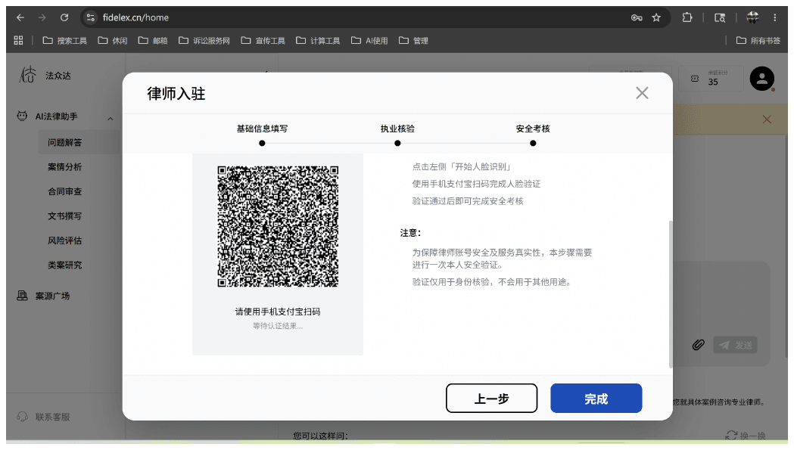
Task: Click the 案源广场 computer icon
Action: [22, 296]
